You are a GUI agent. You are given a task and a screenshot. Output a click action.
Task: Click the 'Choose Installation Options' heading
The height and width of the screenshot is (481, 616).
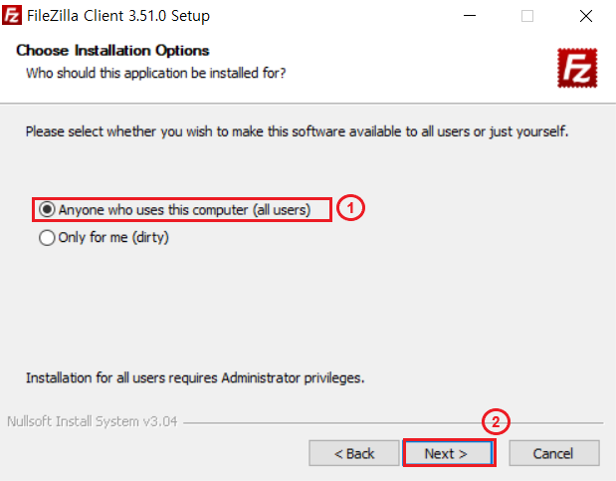pyautogui.click(x=112, y=51)
